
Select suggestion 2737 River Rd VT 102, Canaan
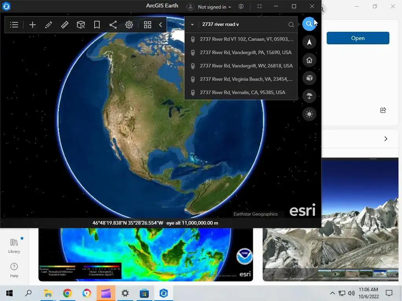point(241,39)
